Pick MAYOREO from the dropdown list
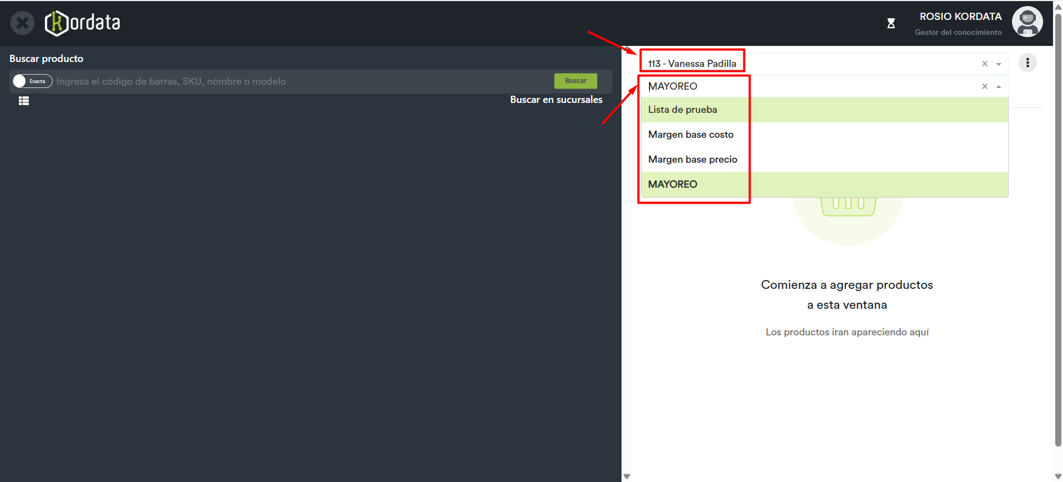Screen dimensions: 1063x482 click(672, 184)
